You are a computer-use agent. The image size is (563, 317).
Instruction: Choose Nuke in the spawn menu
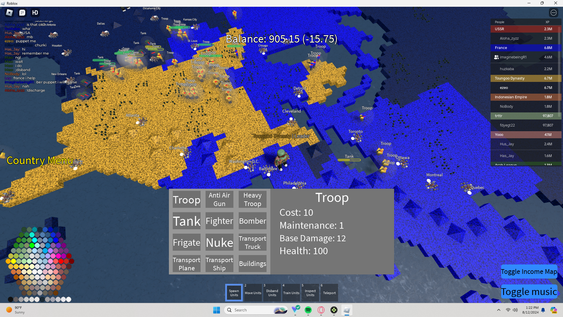coord(219,242)
